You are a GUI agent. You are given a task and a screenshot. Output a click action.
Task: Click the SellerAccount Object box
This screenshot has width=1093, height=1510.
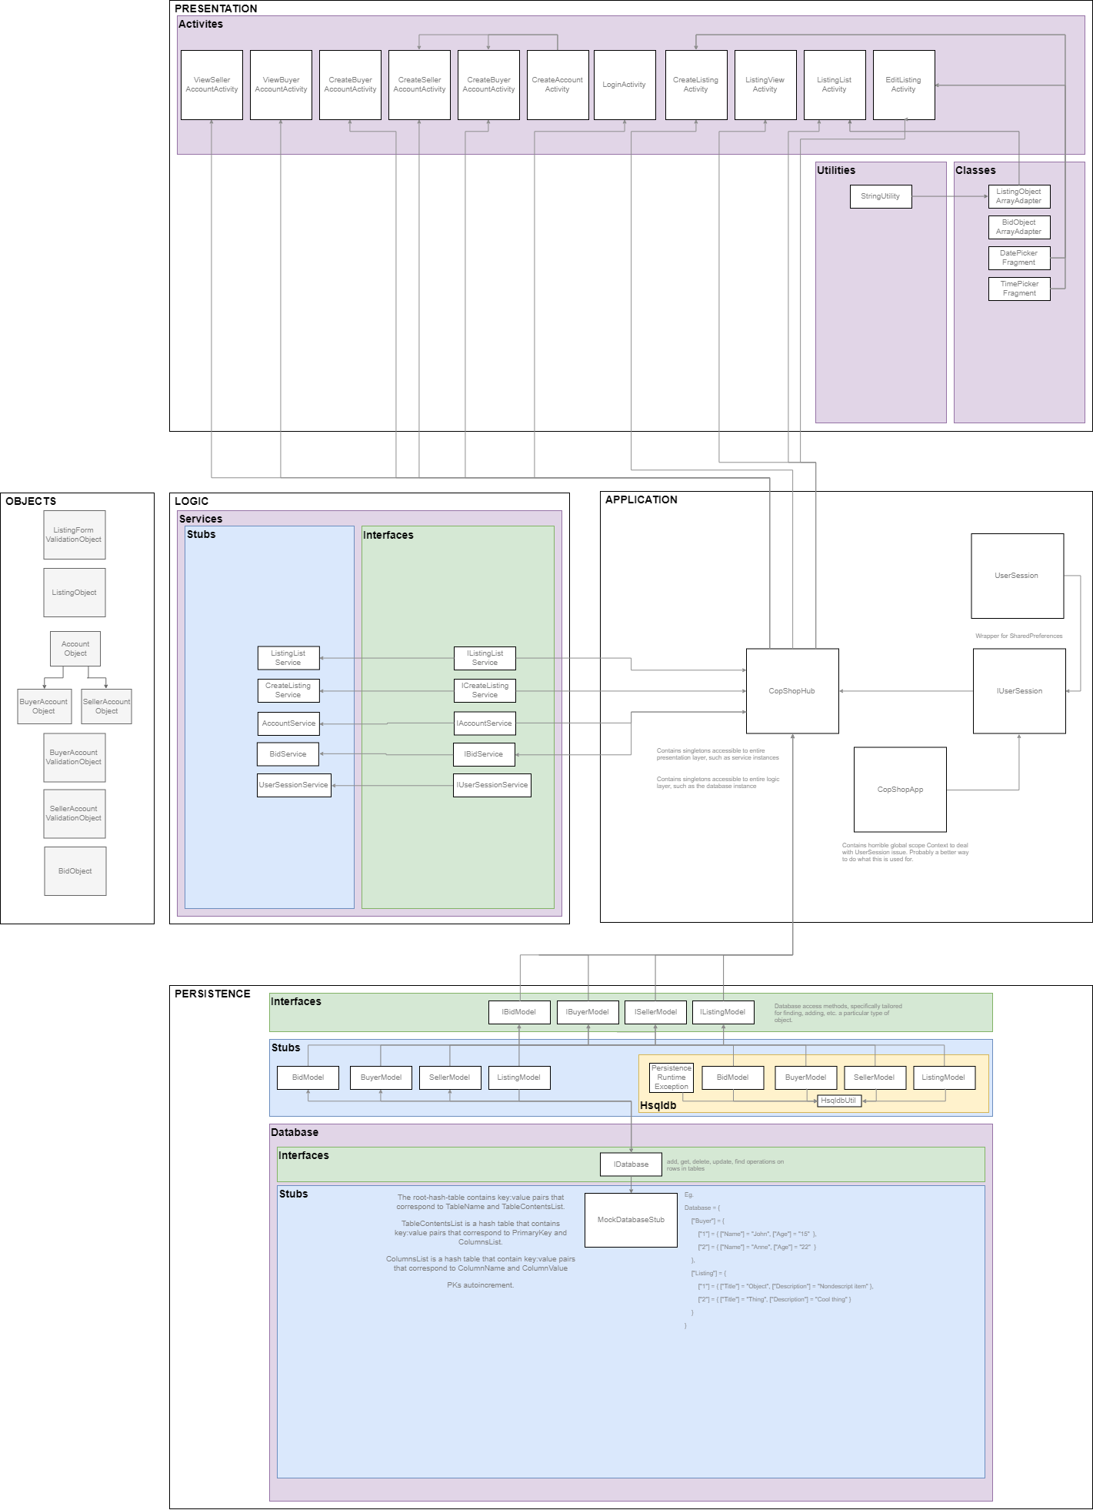[107, 707]
